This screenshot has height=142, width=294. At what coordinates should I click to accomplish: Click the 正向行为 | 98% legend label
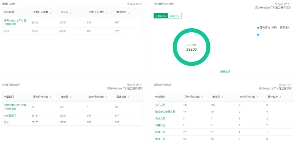coord(269,28)
